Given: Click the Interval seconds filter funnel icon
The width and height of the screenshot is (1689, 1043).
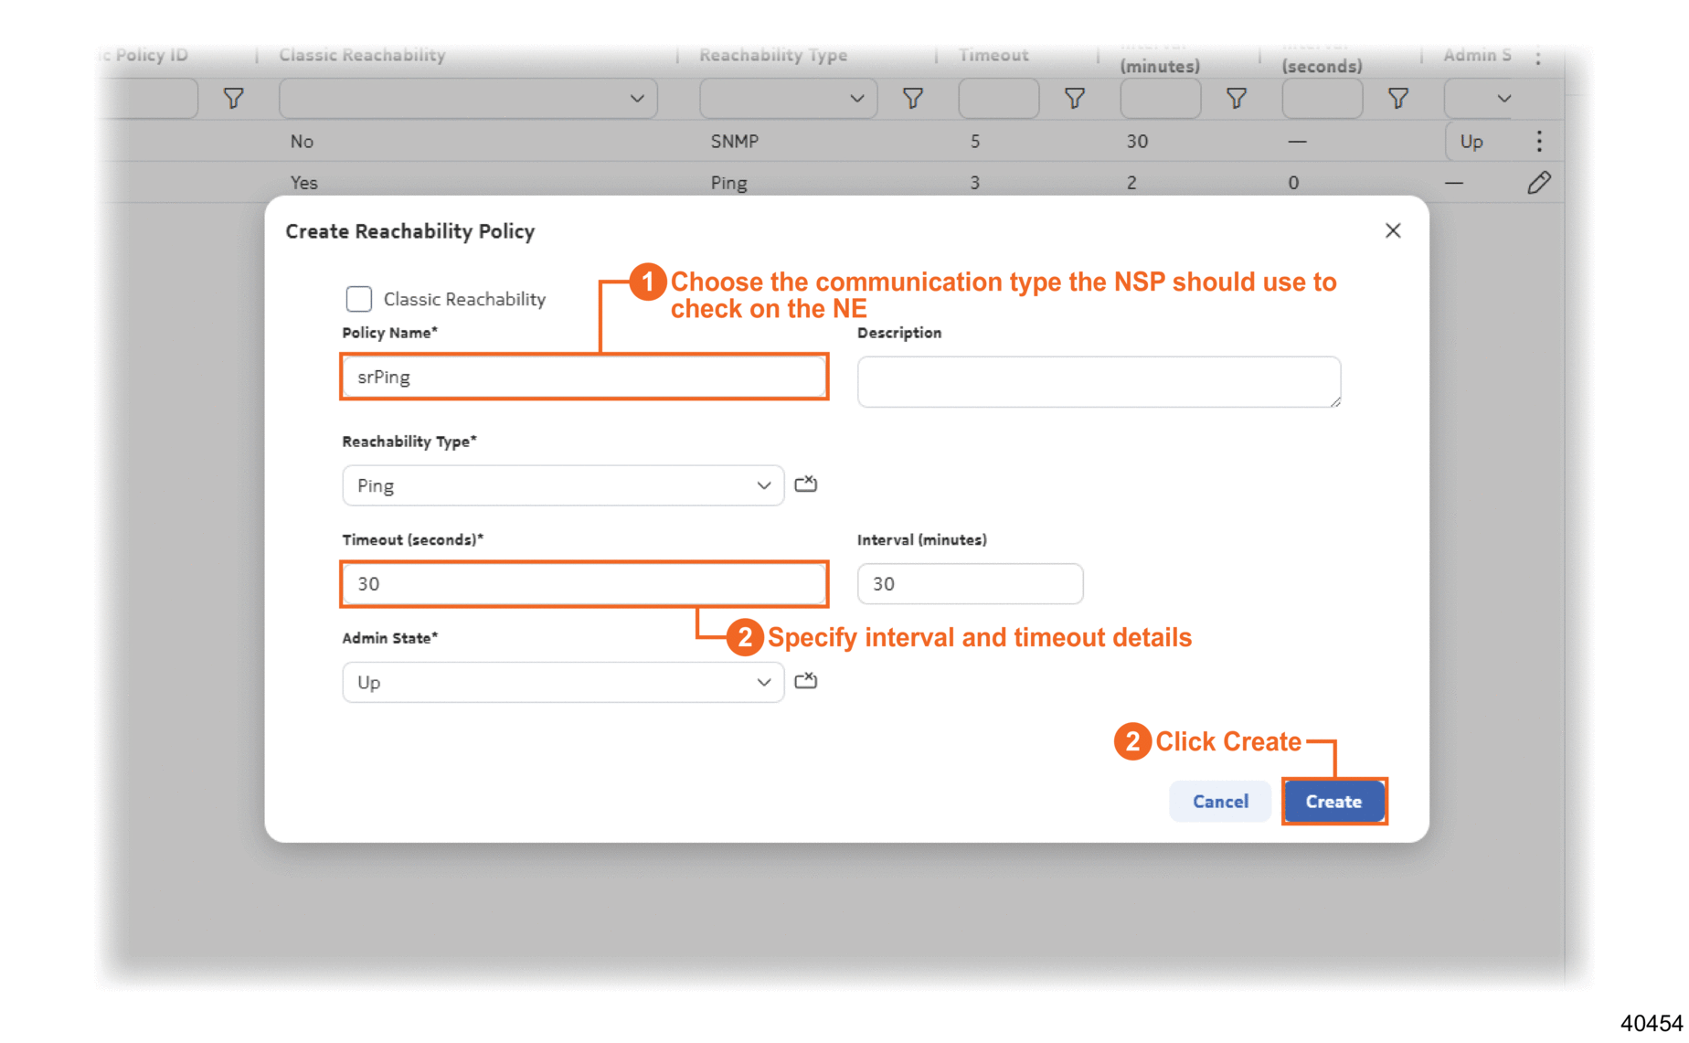Looking at the screenshot, I should coord(1397,99).
